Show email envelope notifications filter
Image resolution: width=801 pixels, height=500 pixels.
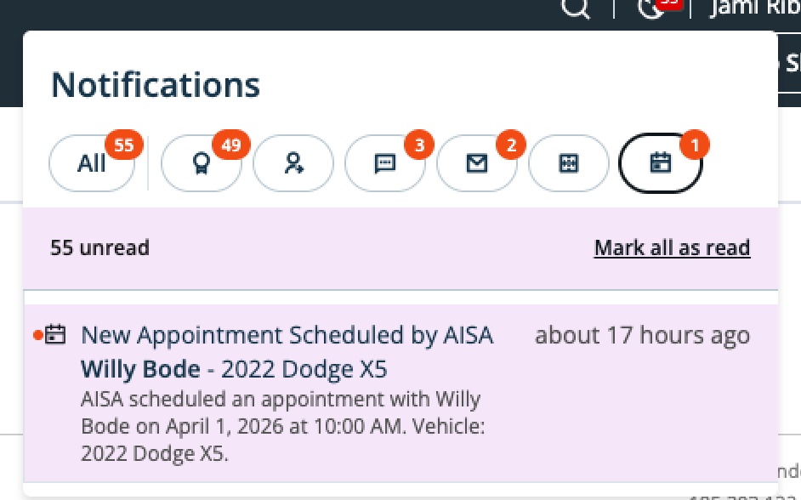point(476,163)
